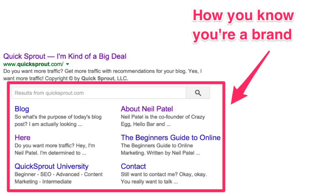Open The Beginners Guide to Online link
Image resolution: width=318 pixels, height=194 pixels.
click(171, 138)
